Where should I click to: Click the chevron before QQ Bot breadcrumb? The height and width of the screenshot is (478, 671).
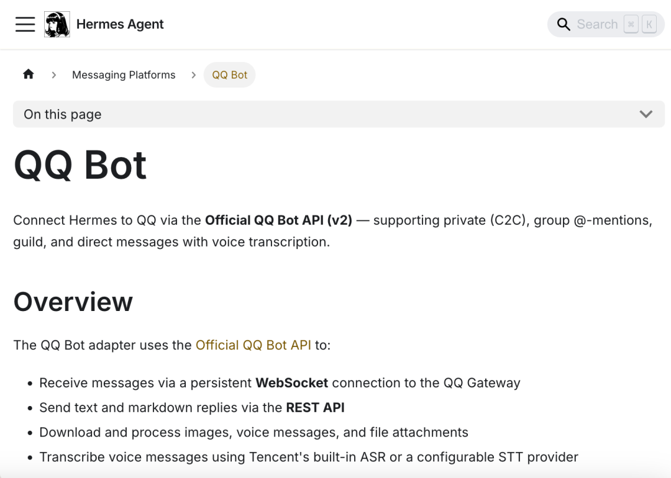click(193, 74)
